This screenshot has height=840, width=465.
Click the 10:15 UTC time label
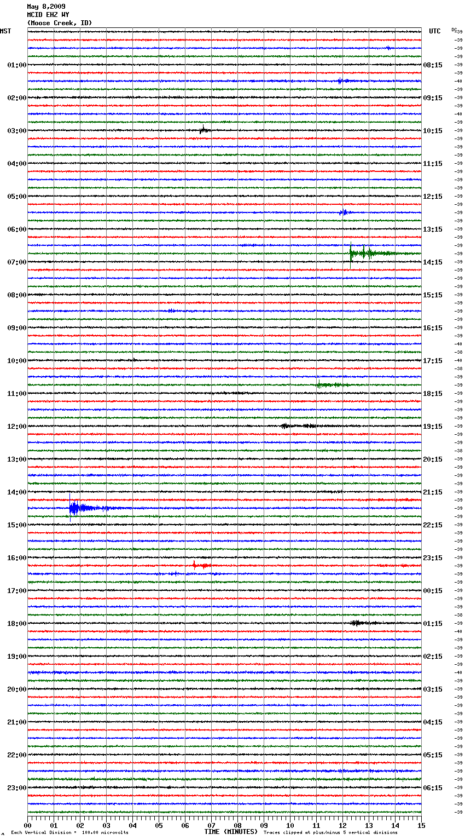[x=433, y=131]
